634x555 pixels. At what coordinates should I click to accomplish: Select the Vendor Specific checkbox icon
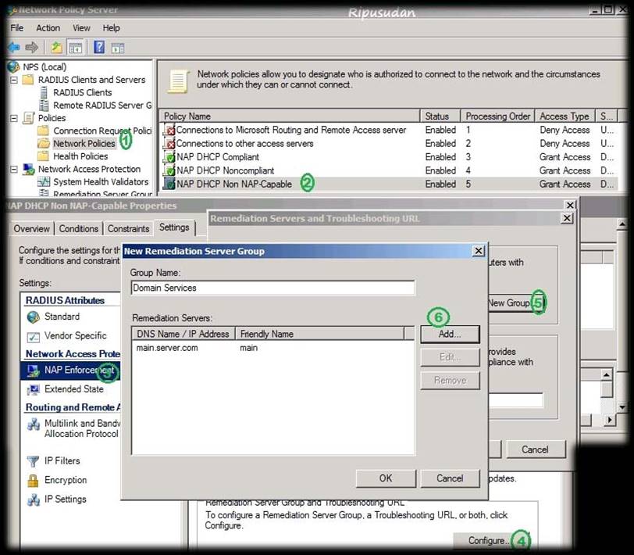coord(33,336)
